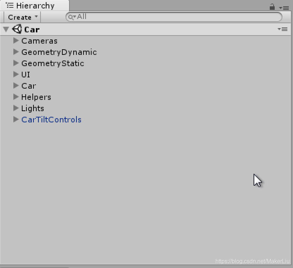Expand the GeometryStatic object
Viewport: 293px width, 268px height.
pos(16,63)
